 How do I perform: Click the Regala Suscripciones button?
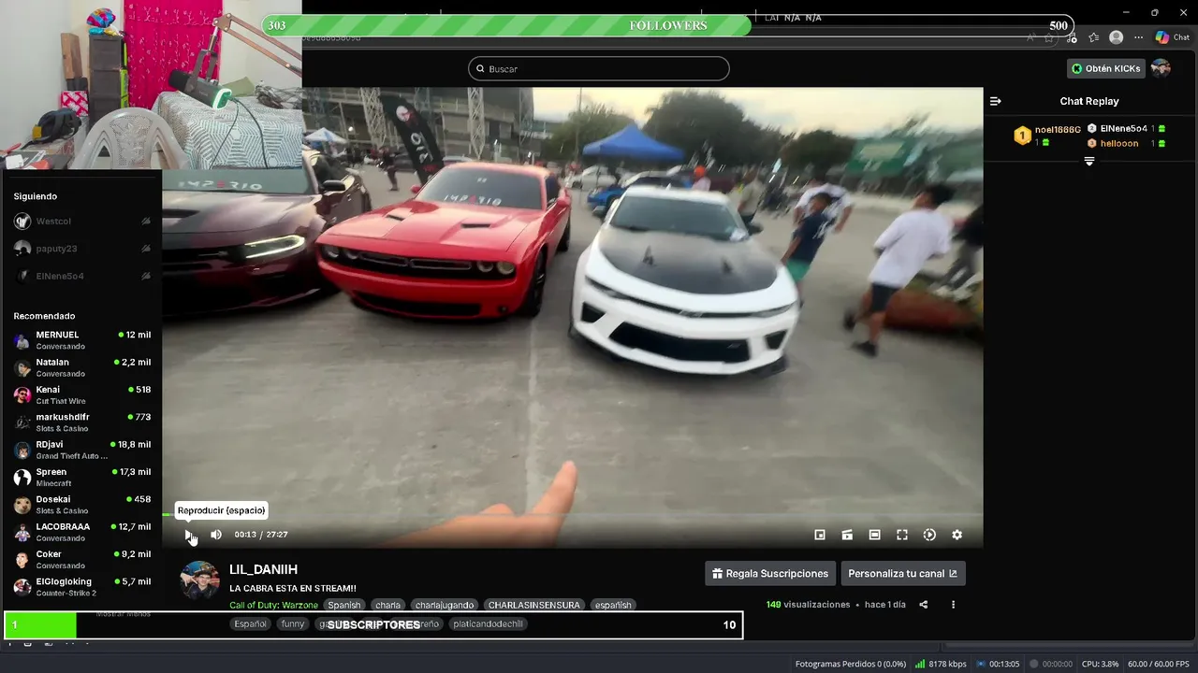coord(770,573)
